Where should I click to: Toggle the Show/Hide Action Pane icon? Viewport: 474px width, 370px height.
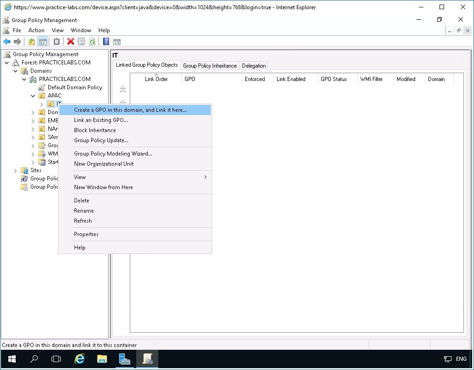click(x=117, y=42)
